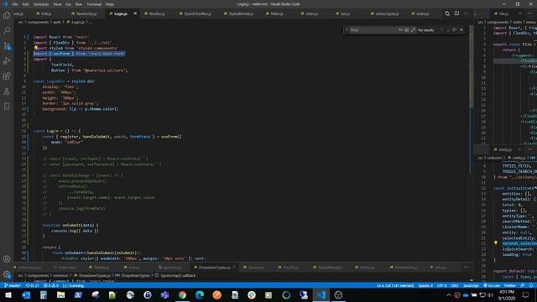Close the Find widget
The height and width of the screenshot is (302, 537).
(x=461, y=30)
